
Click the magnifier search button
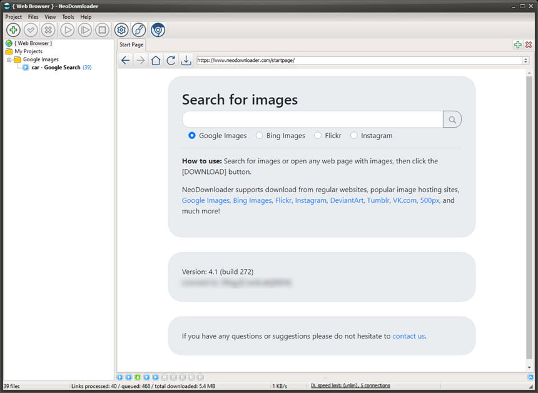point(452,120)
